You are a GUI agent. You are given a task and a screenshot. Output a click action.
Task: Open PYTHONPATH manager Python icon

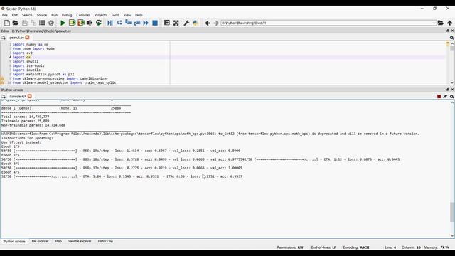coord(195,23)
